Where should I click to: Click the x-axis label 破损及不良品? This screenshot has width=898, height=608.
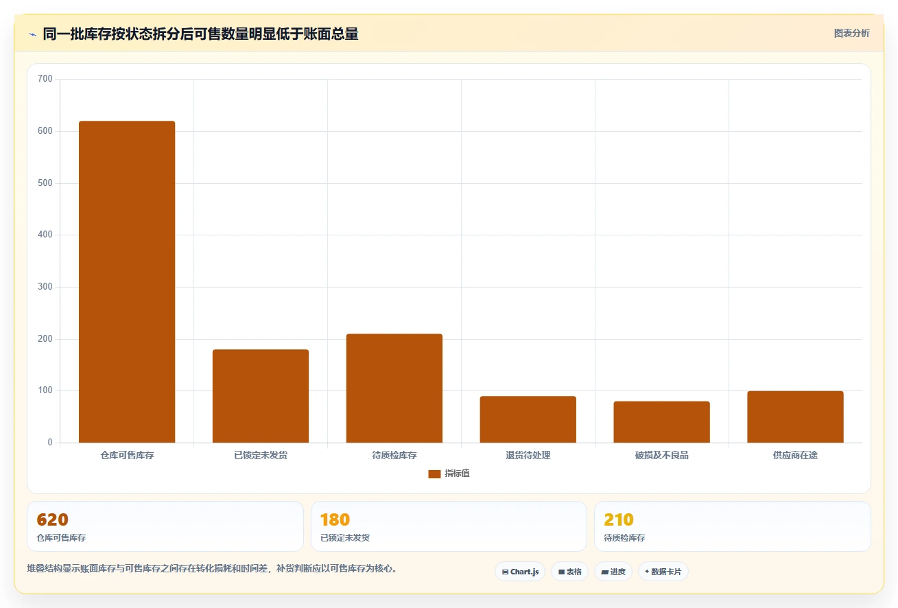(662, 456)
